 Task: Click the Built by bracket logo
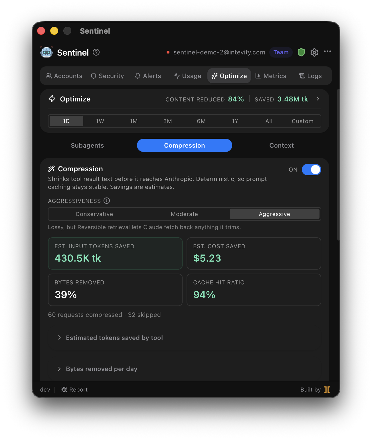pos(327,390)
